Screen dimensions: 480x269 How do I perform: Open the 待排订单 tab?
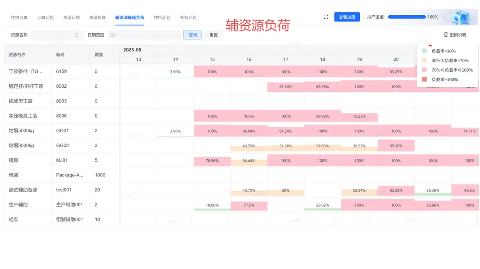coord(19,17)
